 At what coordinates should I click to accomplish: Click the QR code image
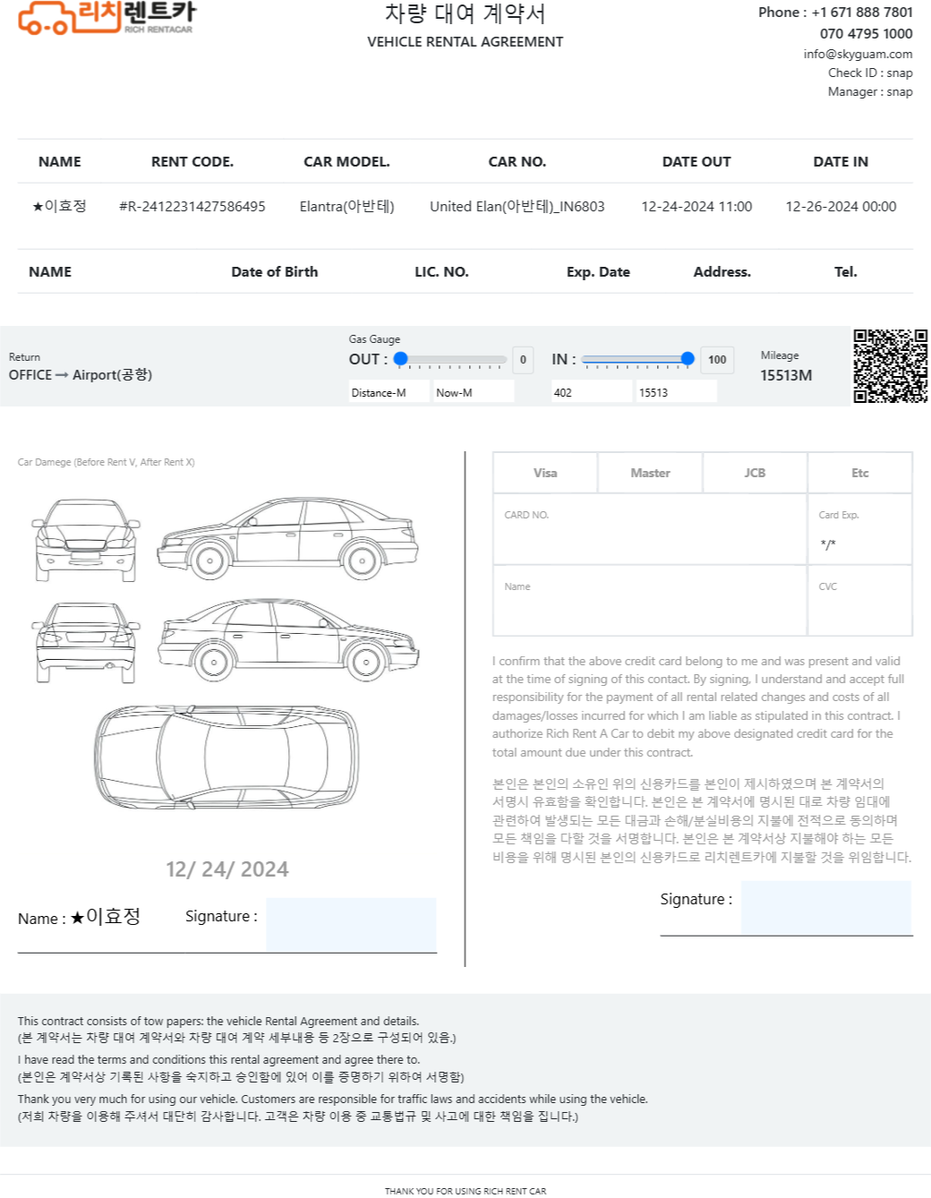(x=889, y=366)
